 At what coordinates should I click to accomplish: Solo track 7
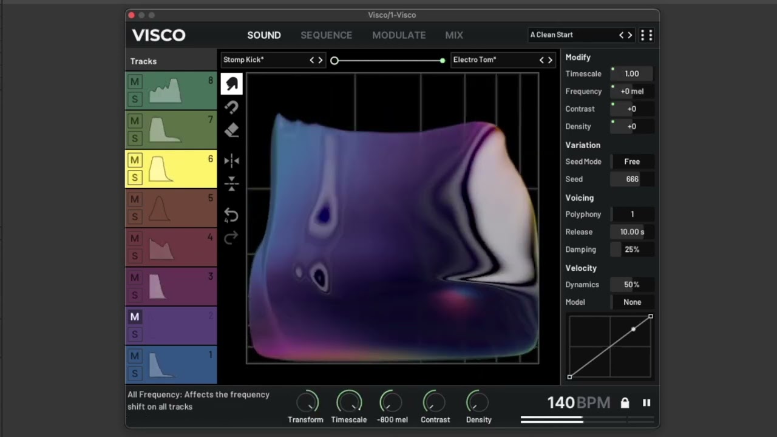point(135,138)
